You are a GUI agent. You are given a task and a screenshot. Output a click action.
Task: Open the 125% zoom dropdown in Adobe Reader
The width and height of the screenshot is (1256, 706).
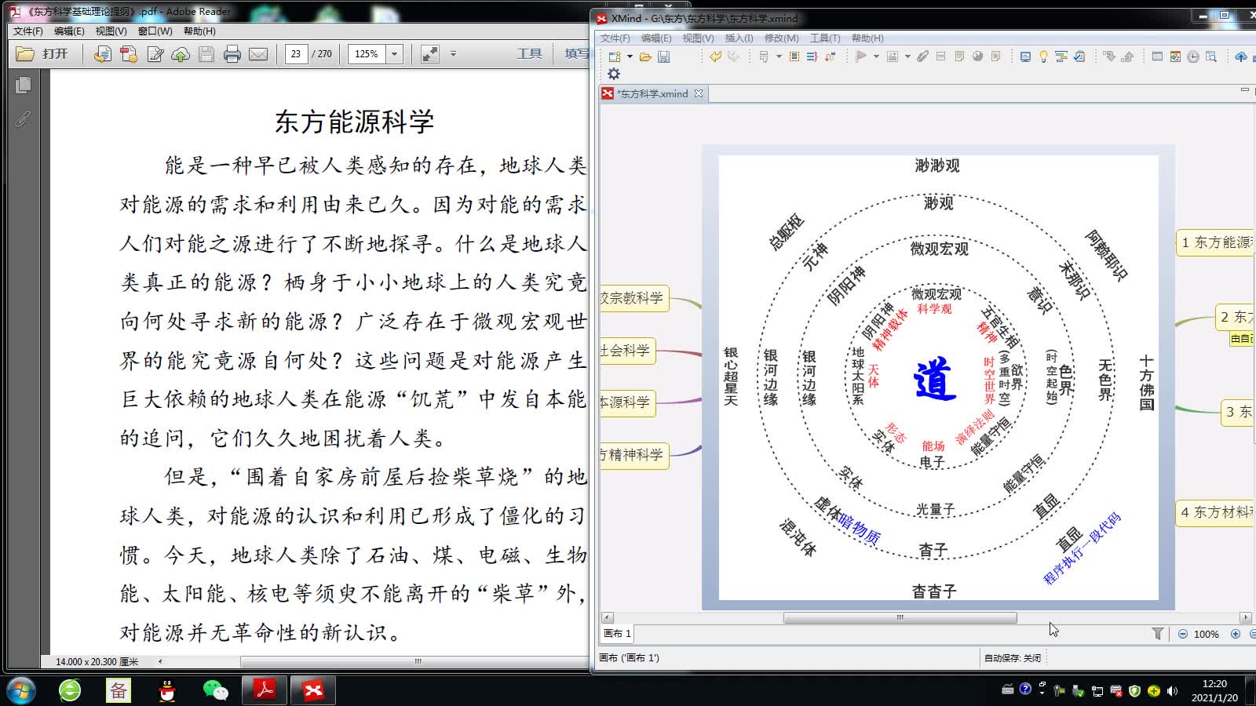click(395, 54)
